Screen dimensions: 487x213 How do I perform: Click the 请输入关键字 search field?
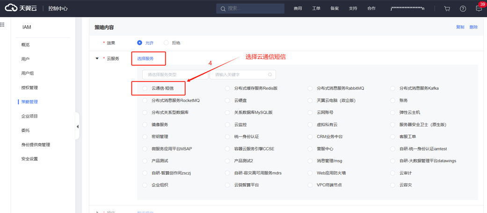[x=239, y=75]
